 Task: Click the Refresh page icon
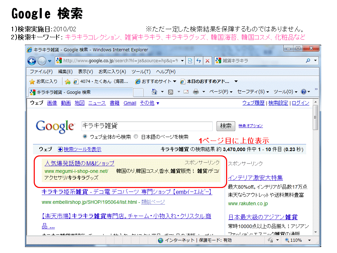[199, 61]
